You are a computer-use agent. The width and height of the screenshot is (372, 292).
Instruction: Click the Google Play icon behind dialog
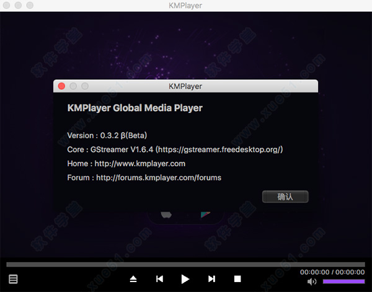205,215
